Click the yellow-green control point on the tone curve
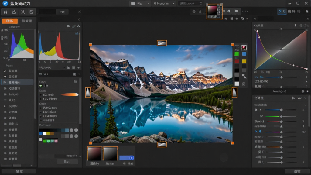The height and width of the screenshot is (175, 311). pyautogui.click(x=271, y=56)
